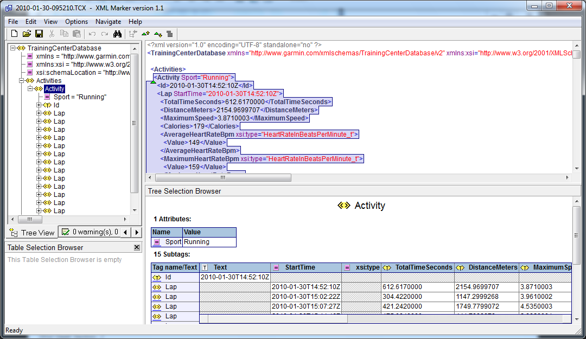Click the Find binoculars icon
Image resolution: width=586 pixels, height=339 pixels.
(x=117, y=34)
